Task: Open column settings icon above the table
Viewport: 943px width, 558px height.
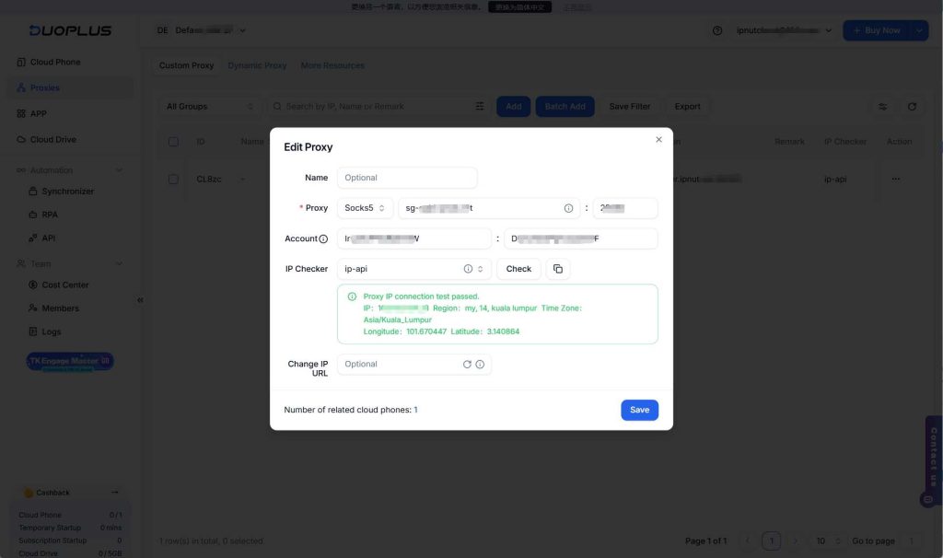Action: pyautogui.click(x=883, y=107)
